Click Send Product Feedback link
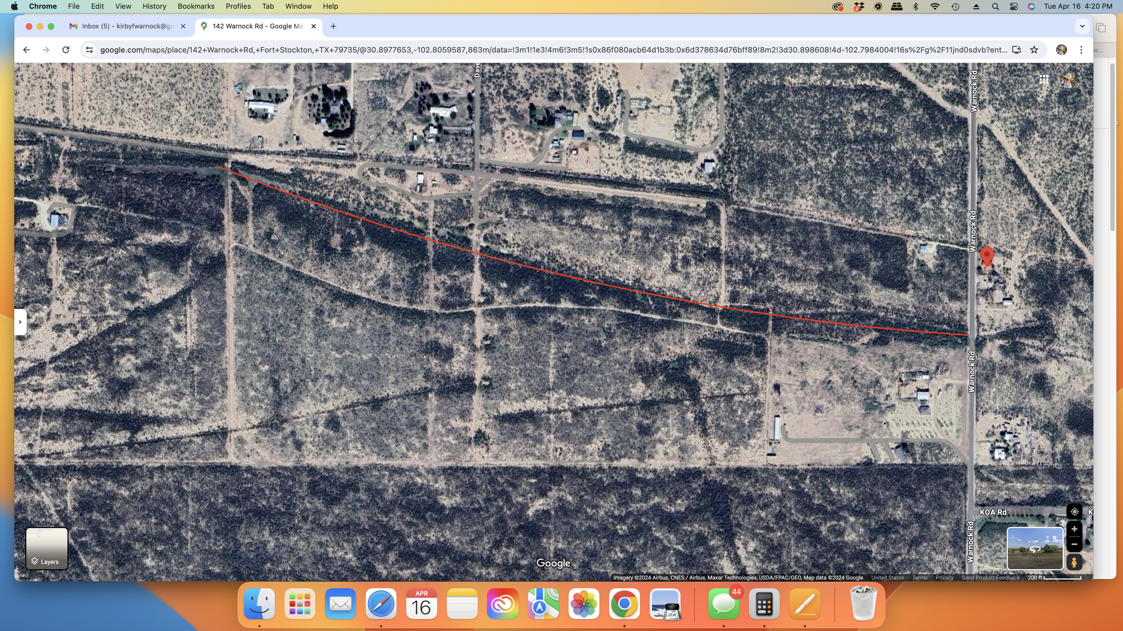This screenshot has width=1123, height=631. pyautogui.click(x=990, y=578)
